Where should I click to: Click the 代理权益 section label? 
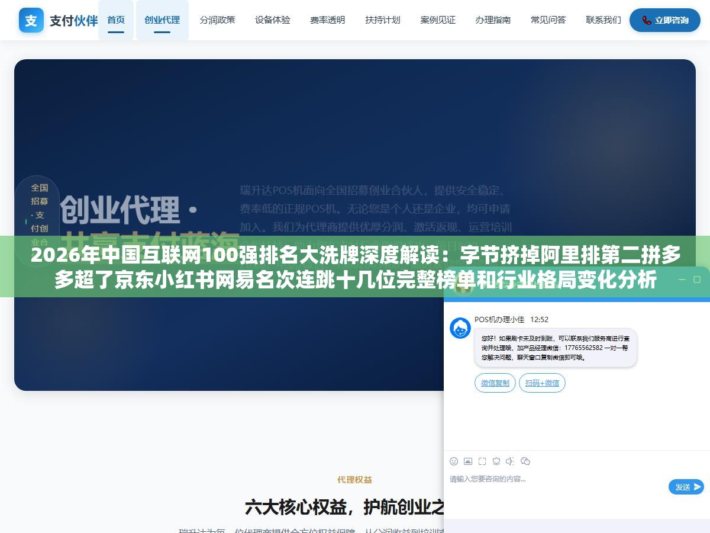point(355,480)
